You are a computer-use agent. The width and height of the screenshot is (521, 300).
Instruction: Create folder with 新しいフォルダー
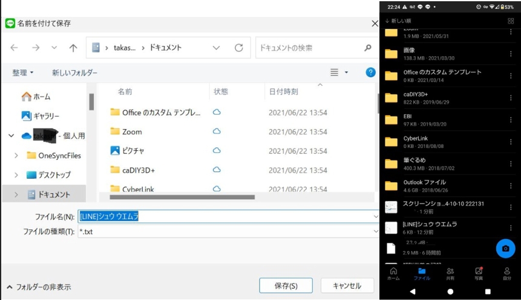(75, 72)
